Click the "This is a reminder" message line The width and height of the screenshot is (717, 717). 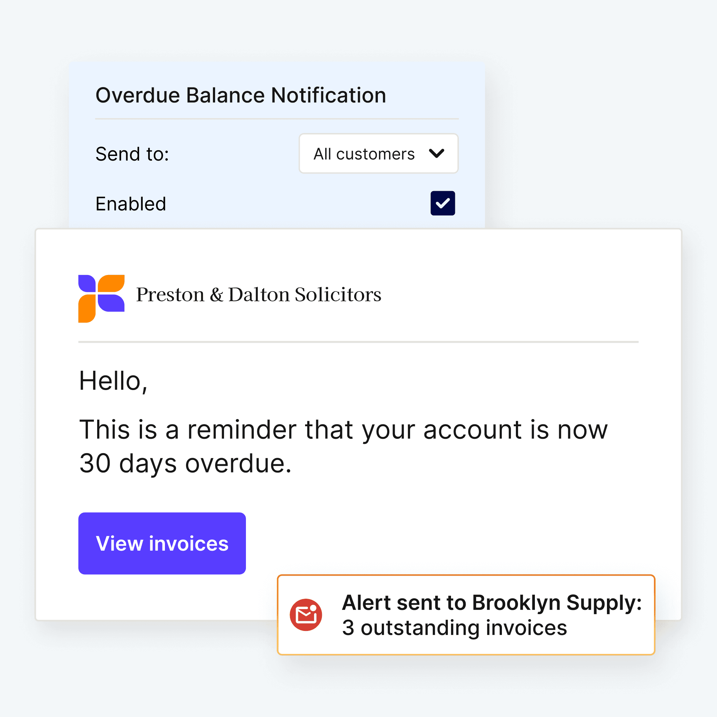coord(343,430)
